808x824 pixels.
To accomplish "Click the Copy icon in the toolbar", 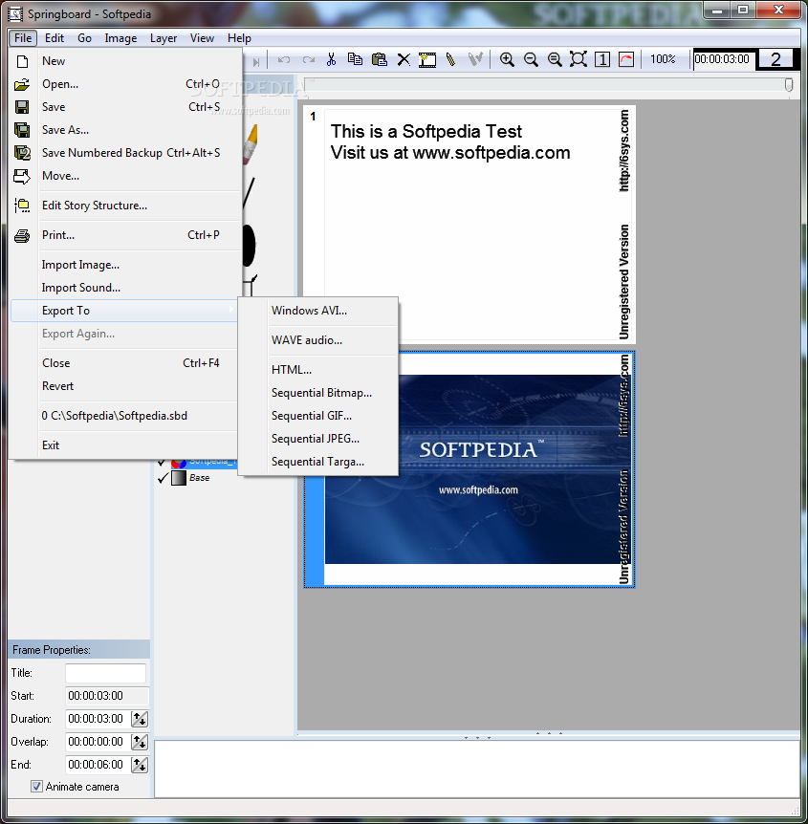I will (356, 59).
